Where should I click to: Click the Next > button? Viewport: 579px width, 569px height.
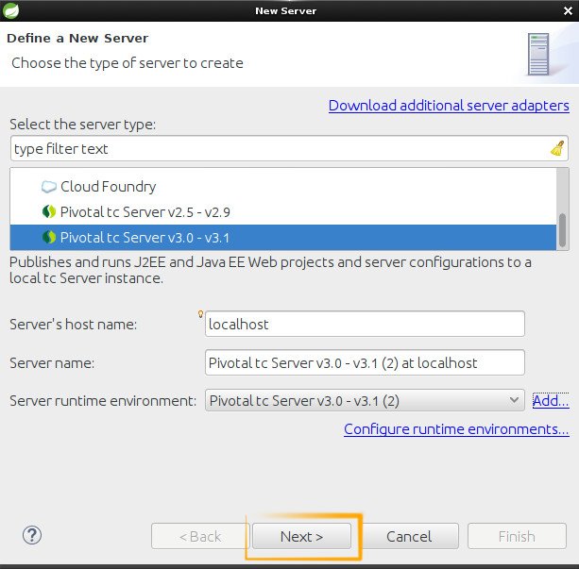(x=301, y=536)
